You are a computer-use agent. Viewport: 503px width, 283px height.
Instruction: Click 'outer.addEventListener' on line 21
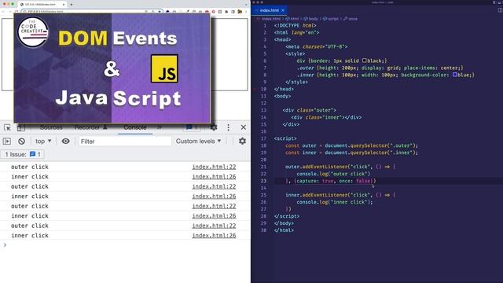point(316,167)
